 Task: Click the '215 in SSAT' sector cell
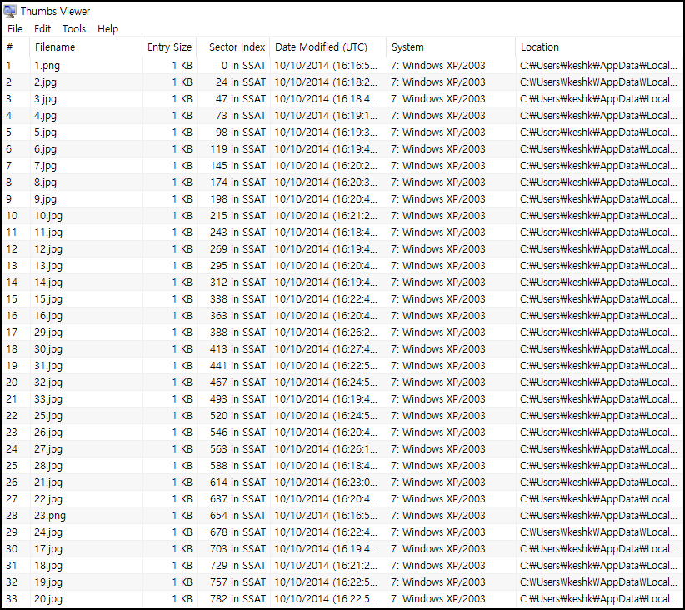[x=237, y=216]
